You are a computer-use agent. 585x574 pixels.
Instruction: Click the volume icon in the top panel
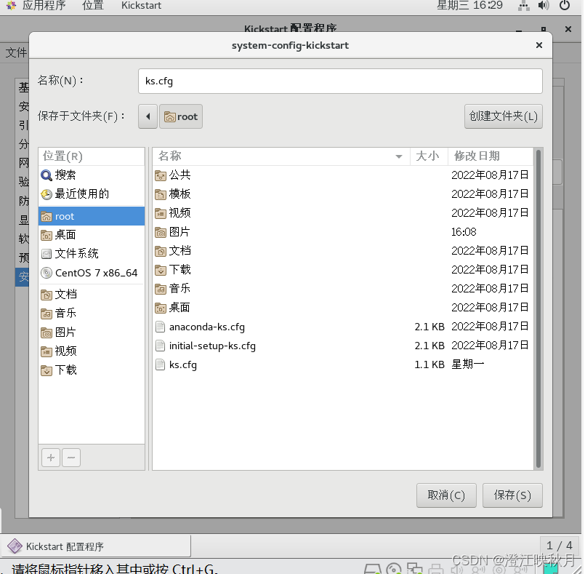[x=543, y=6]
